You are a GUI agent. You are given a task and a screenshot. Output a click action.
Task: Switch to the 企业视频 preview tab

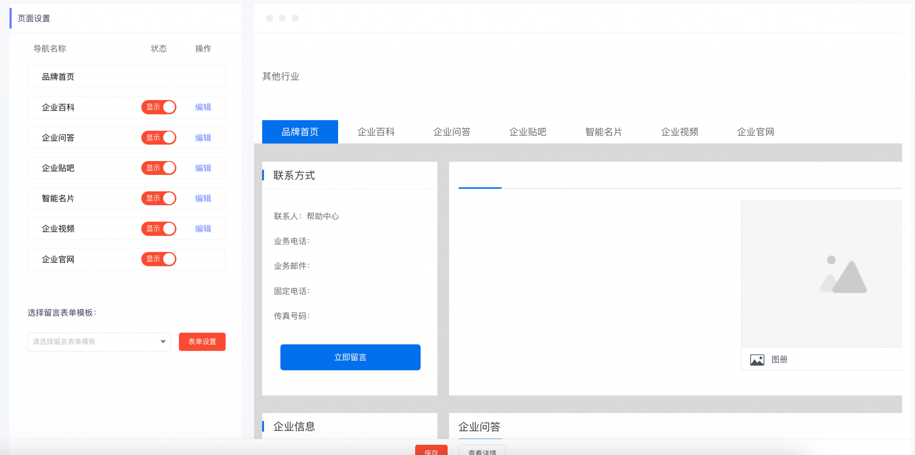(x=680, y=132)
